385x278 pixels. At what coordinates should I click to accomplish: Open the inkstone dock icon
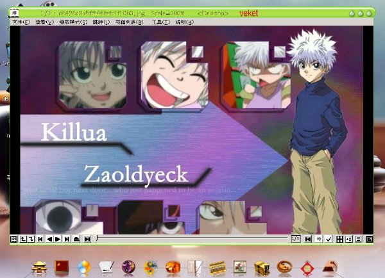(x=330, y=268)
